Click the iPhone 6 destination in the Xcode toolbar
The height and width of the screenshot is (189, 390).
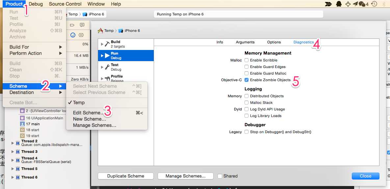pyautogui.click(x=93, y=14)
